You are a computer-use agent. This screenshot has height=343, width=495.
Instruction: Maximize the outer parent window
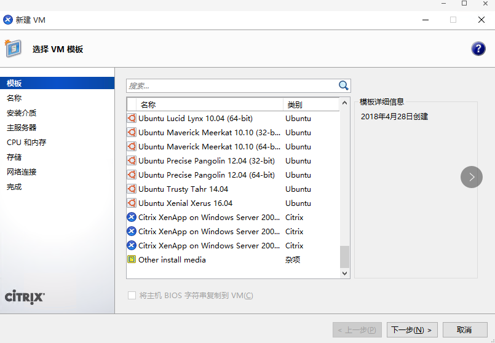point(464,4)
